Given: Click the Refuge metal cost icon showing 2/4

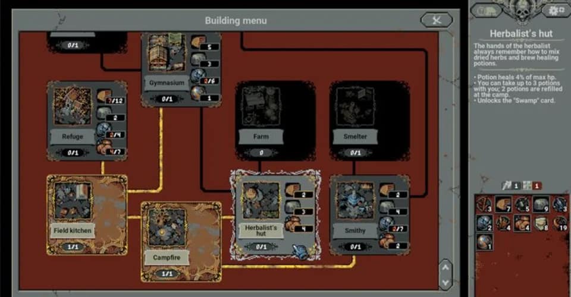Looking at the screenshot, I should pyautogui.click(x=104, y=129).
